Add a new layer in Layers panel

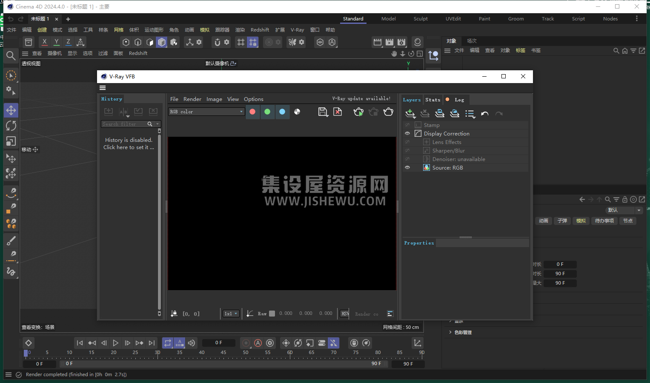(410, 113)
